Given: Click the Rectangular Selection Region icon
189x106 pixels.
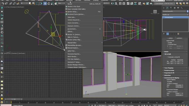Looking at the screenshot, I should [x=37, y=3].
